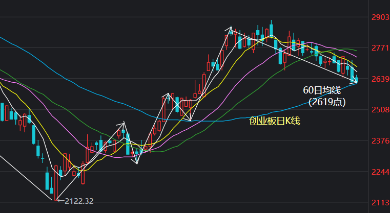
Task: Click the (2619点) annotation text
Action: pos(327,102)
